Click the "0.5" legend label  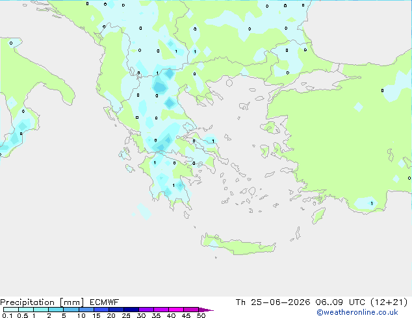tap(23, 315)
